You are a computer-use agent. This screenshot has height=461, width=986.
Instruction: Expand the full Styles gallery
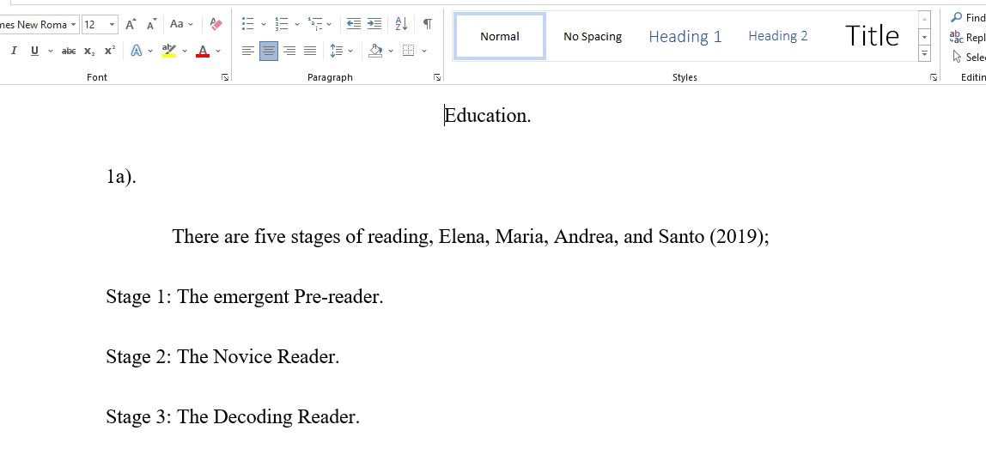coord(924,54)
